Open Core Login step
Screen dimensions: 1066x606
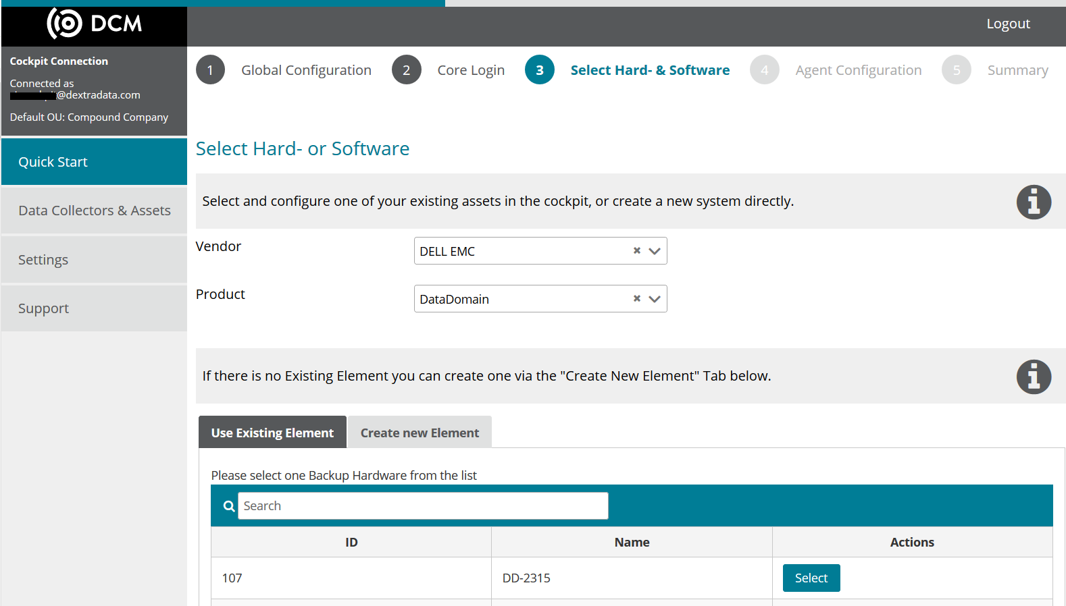pyautogui.click(x=471, y=70)
